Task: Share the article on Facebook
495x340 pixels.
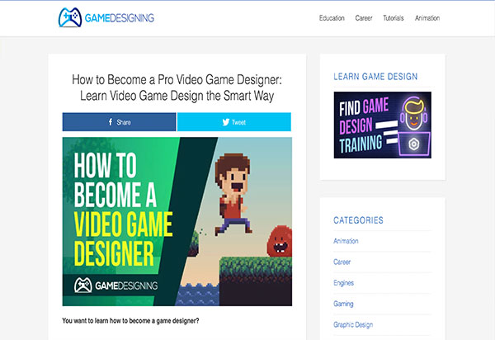Action: coord(119,122)
